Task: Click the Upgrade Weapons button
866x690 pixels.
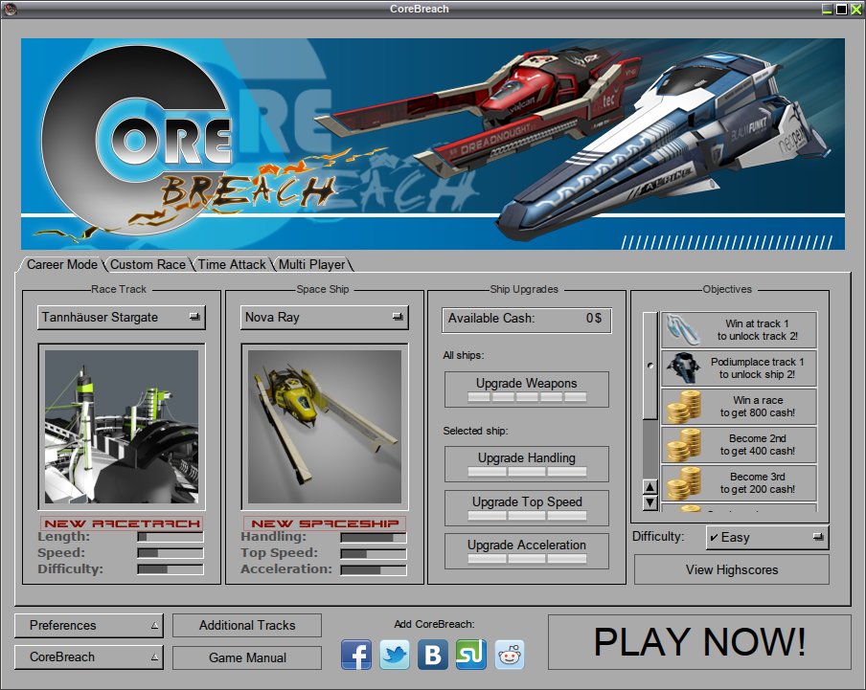Action: coord(526,390)
